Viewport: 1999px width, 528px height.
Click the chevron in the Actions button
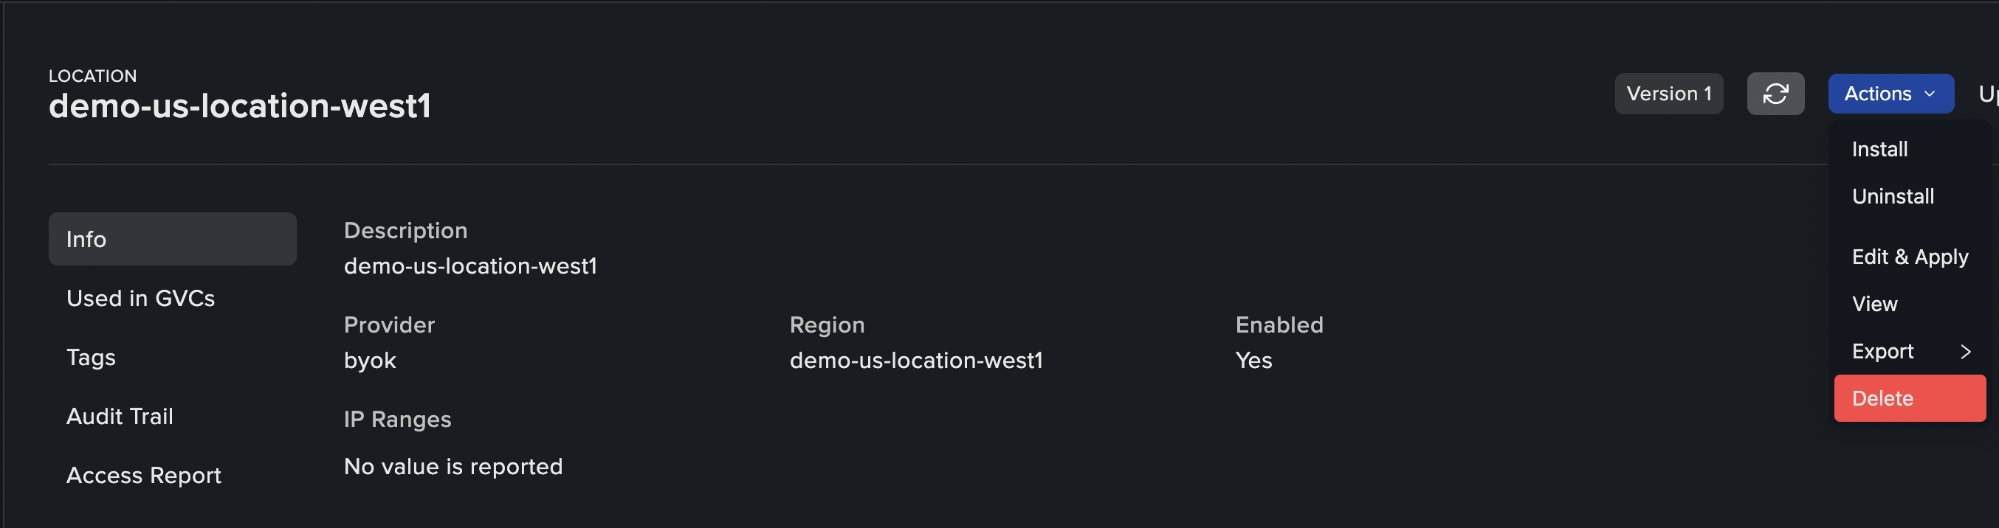point(1929,94)
